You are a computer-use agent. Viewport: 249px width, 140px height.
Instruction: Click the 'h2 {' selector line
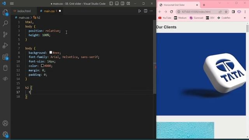coord(29,87)
